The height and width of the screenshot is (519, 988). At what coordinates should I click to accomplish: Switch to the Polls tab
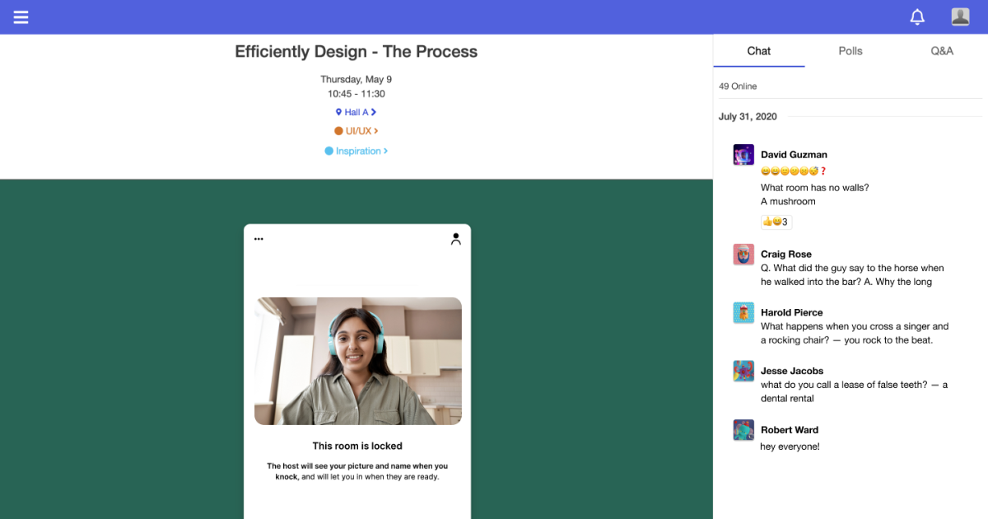coord(850,50)
